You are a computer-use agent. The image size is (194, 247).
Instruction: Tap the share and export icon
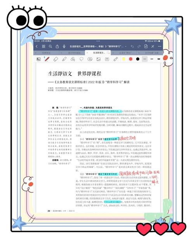point(57,46)
